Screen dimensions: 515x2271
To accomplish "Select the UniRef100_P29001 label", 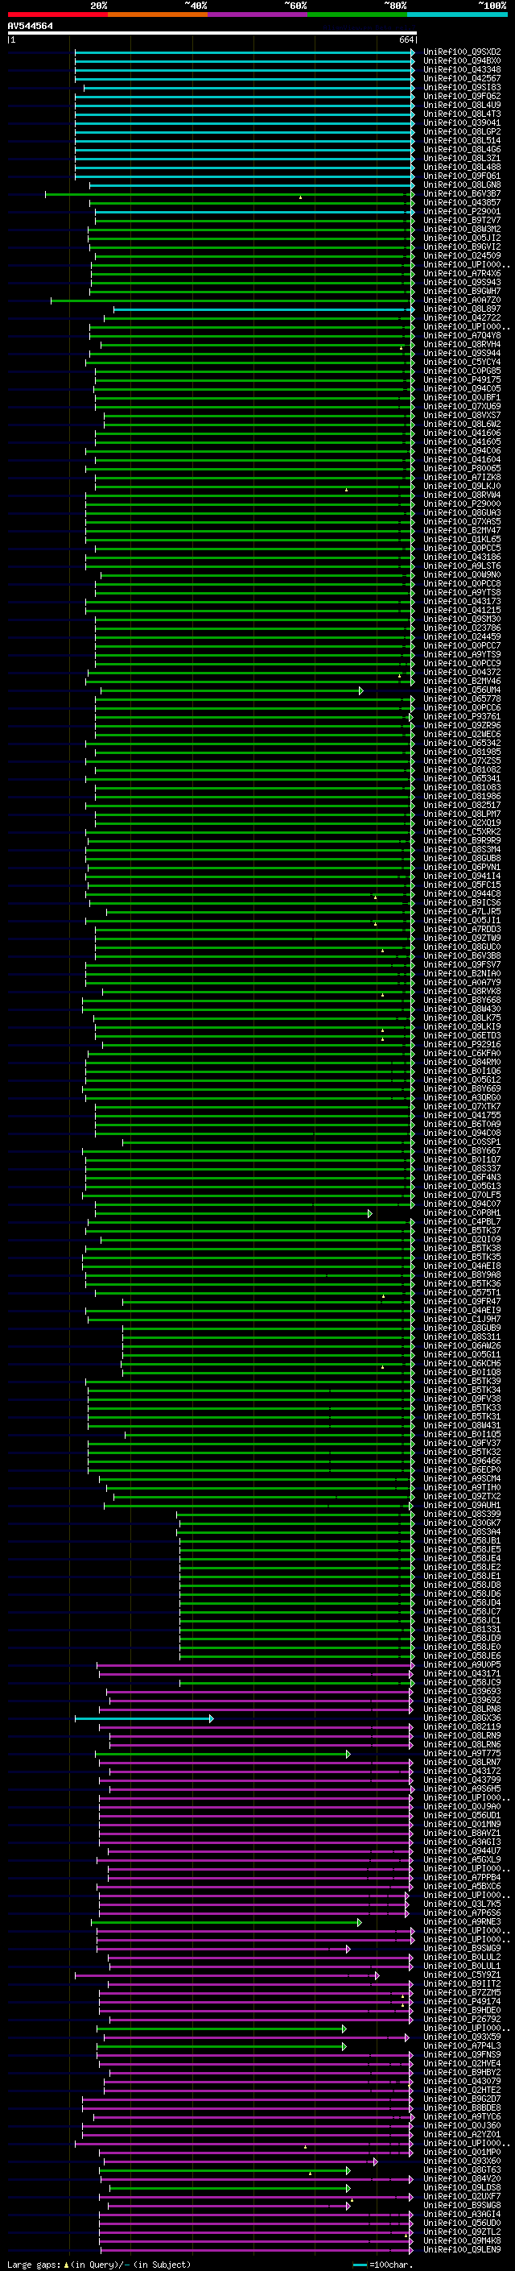I will 462,212.
